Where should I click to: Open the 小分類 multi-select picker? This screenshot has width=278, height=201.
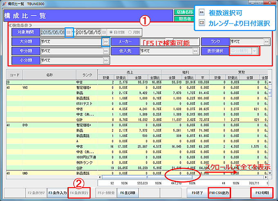coord(106,60)
